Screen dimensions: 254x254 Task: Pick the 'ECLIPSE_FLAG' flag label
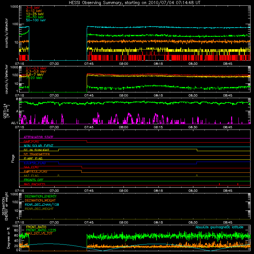[35, 163]
